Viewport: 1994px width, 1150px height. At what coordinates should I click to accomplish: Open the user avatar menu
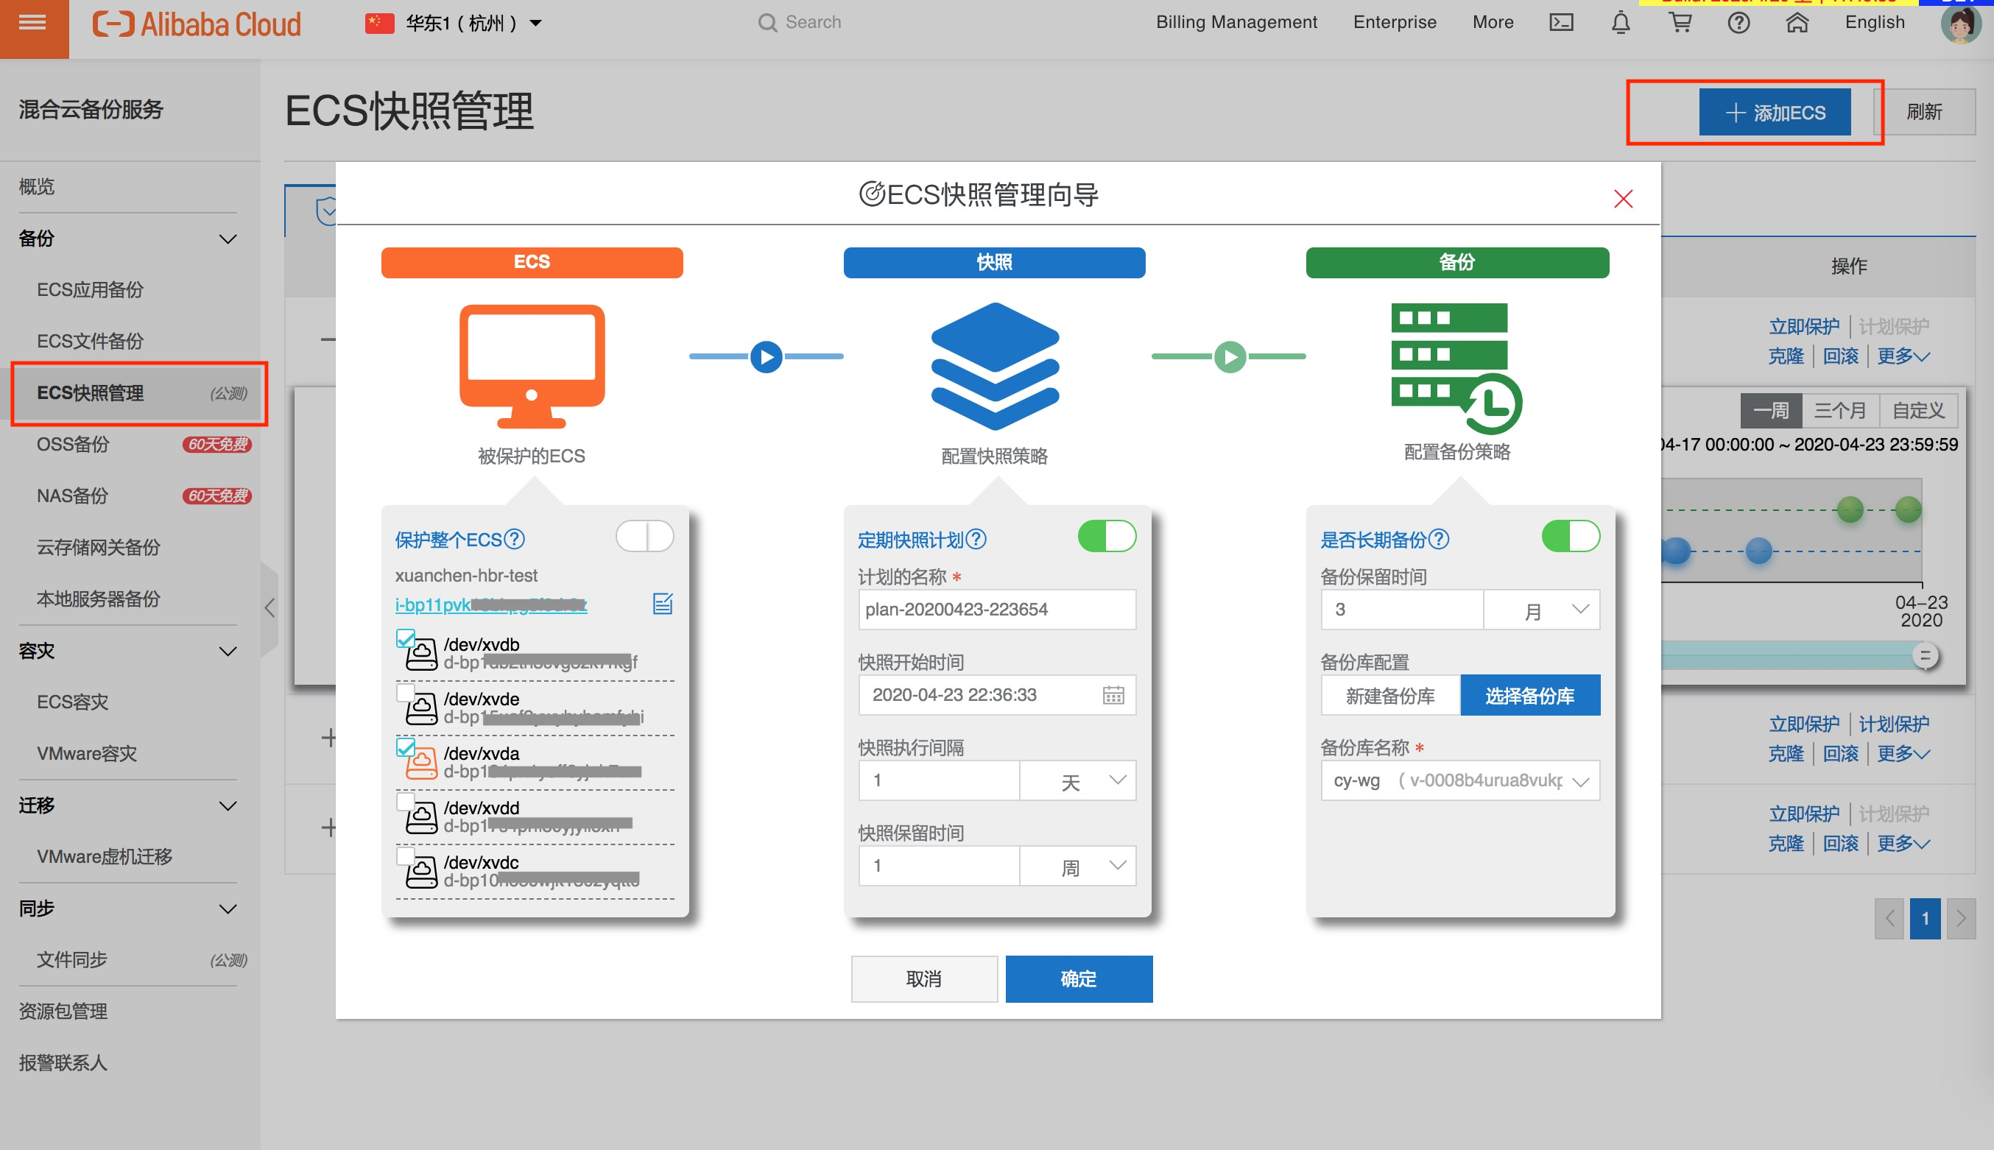coord(1961,24)
